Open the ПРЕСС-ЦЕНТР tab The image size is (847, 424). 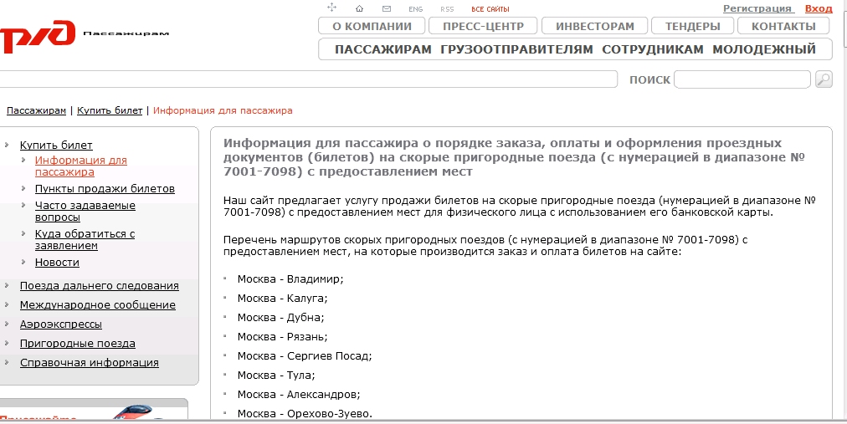[483, 26]
